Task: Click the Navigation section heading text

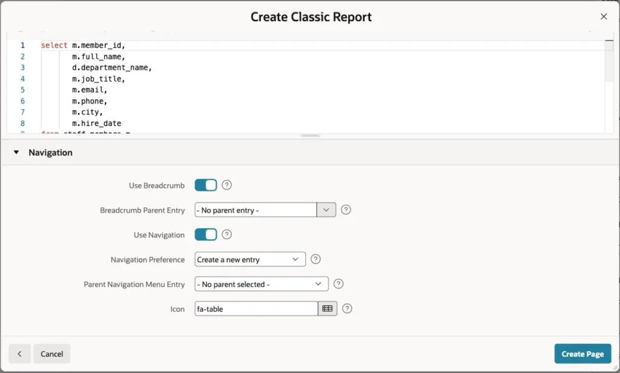Action: point(50,152)
